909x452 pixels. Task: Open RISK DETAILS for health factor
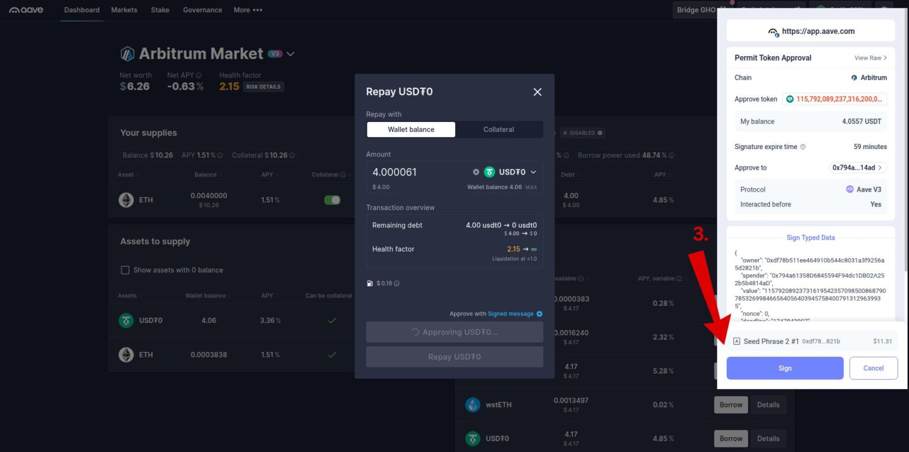[264, 87]
